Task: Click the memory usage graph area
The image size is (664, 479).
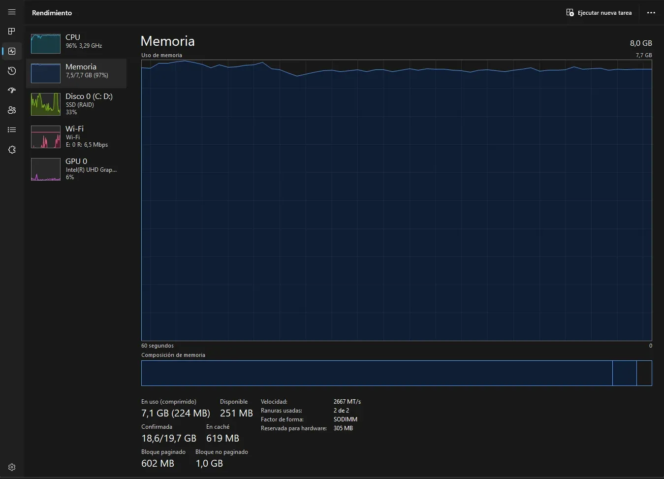Action: [x=396, y=200]
